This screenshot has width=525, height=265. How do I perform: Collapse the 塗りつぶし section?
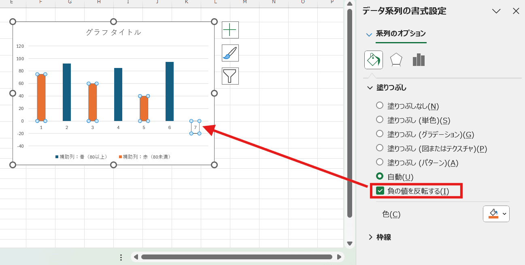370,87
